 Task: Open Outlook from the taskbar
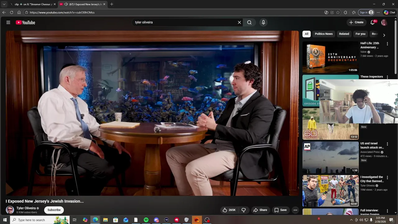[x=126, y=220]
